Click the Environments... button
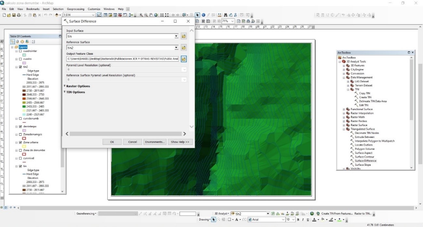The width and height of the screenshot is (423, 227). [155, 142]
